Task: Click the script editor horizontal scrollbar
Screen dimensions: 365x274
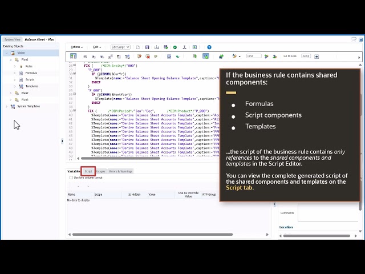Action: [x=120, y=159]
